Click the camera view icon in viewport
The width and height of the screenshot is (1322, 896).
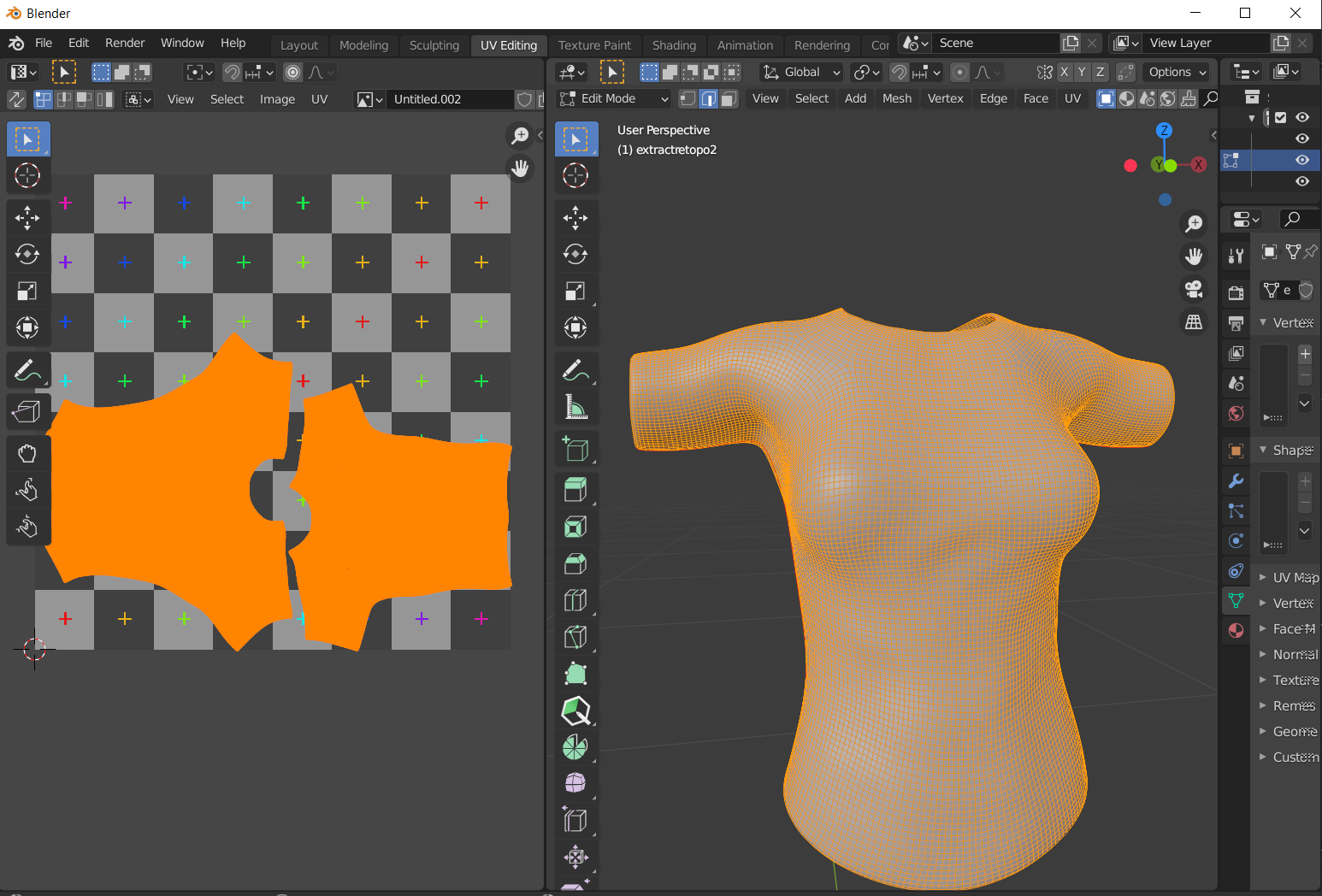tap(1194, 289)
